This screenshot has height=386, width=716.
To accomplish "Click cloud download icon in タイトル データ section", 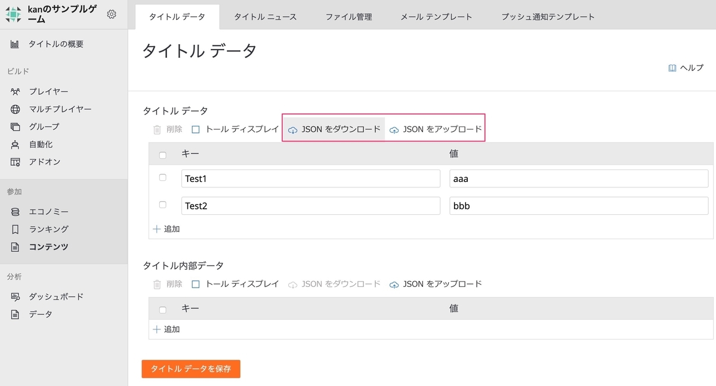I will 293,129.
